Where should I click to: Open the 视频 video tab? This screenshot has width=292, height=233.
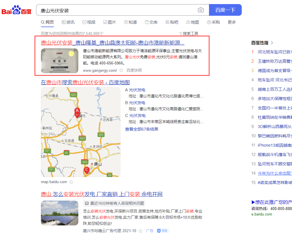(89, 22)
